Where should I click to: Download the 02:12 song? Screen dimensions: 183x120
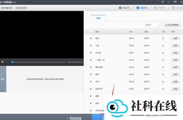(x=163, y=74)
